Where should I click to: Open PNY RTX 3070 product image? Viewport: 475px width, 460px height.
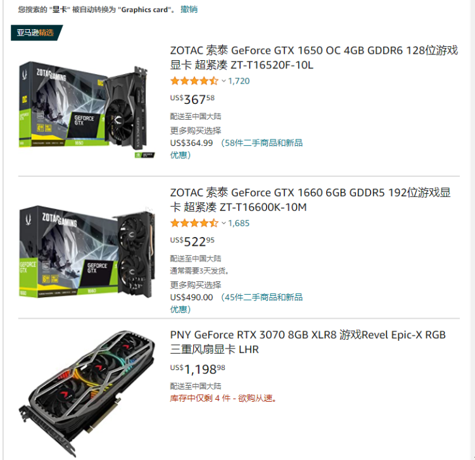[87, 394]
